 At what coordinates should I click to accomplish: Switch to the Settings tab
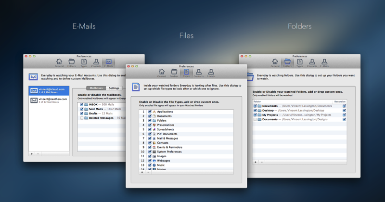click(114, 88)
